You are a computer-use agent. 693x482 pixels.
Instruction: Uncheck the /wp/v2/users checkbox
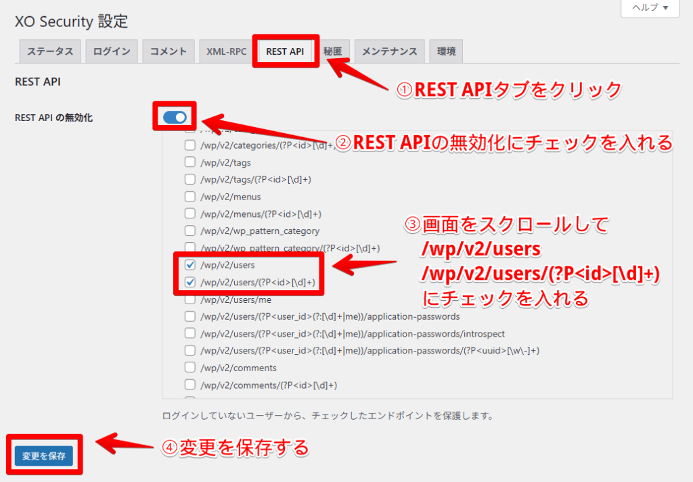pos(190,265)
